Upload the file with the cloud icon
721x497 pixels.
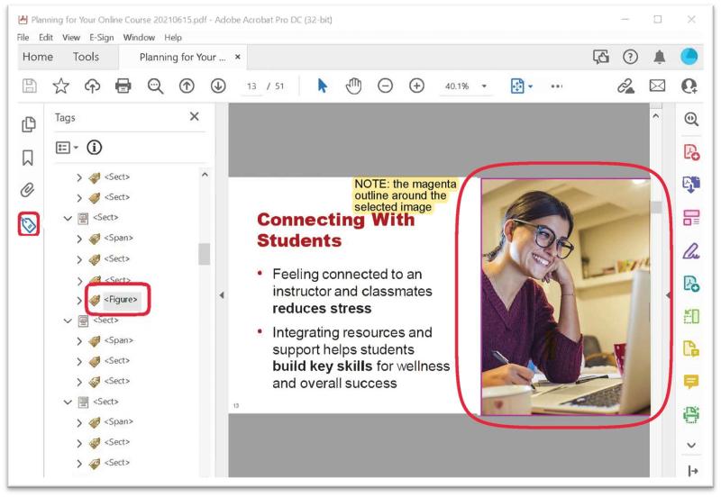click(93, 86)
